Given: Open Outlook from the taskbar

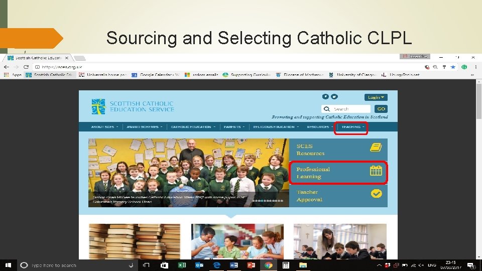Looking at the screenshot, I should [199, 265].
